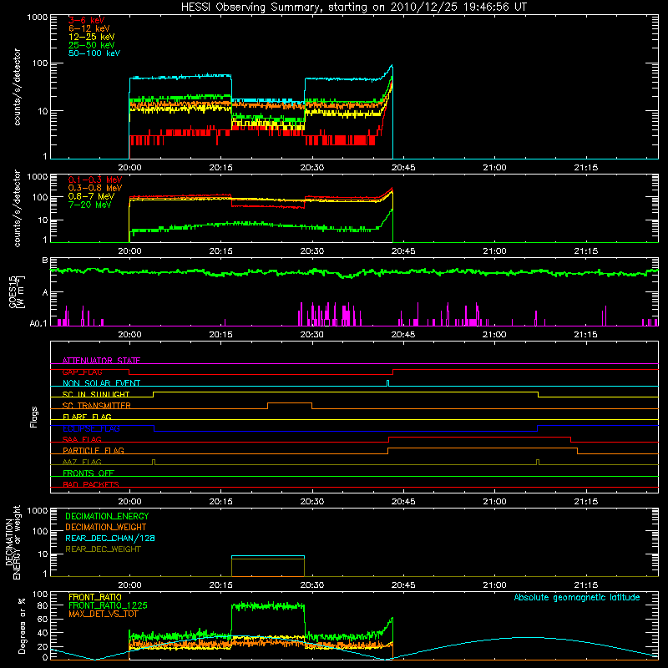Image resolution: width=668 pixels, height=668 pixels.
Task: Click the 21:15 tick label under the flags plot
Action: point(586,502)
